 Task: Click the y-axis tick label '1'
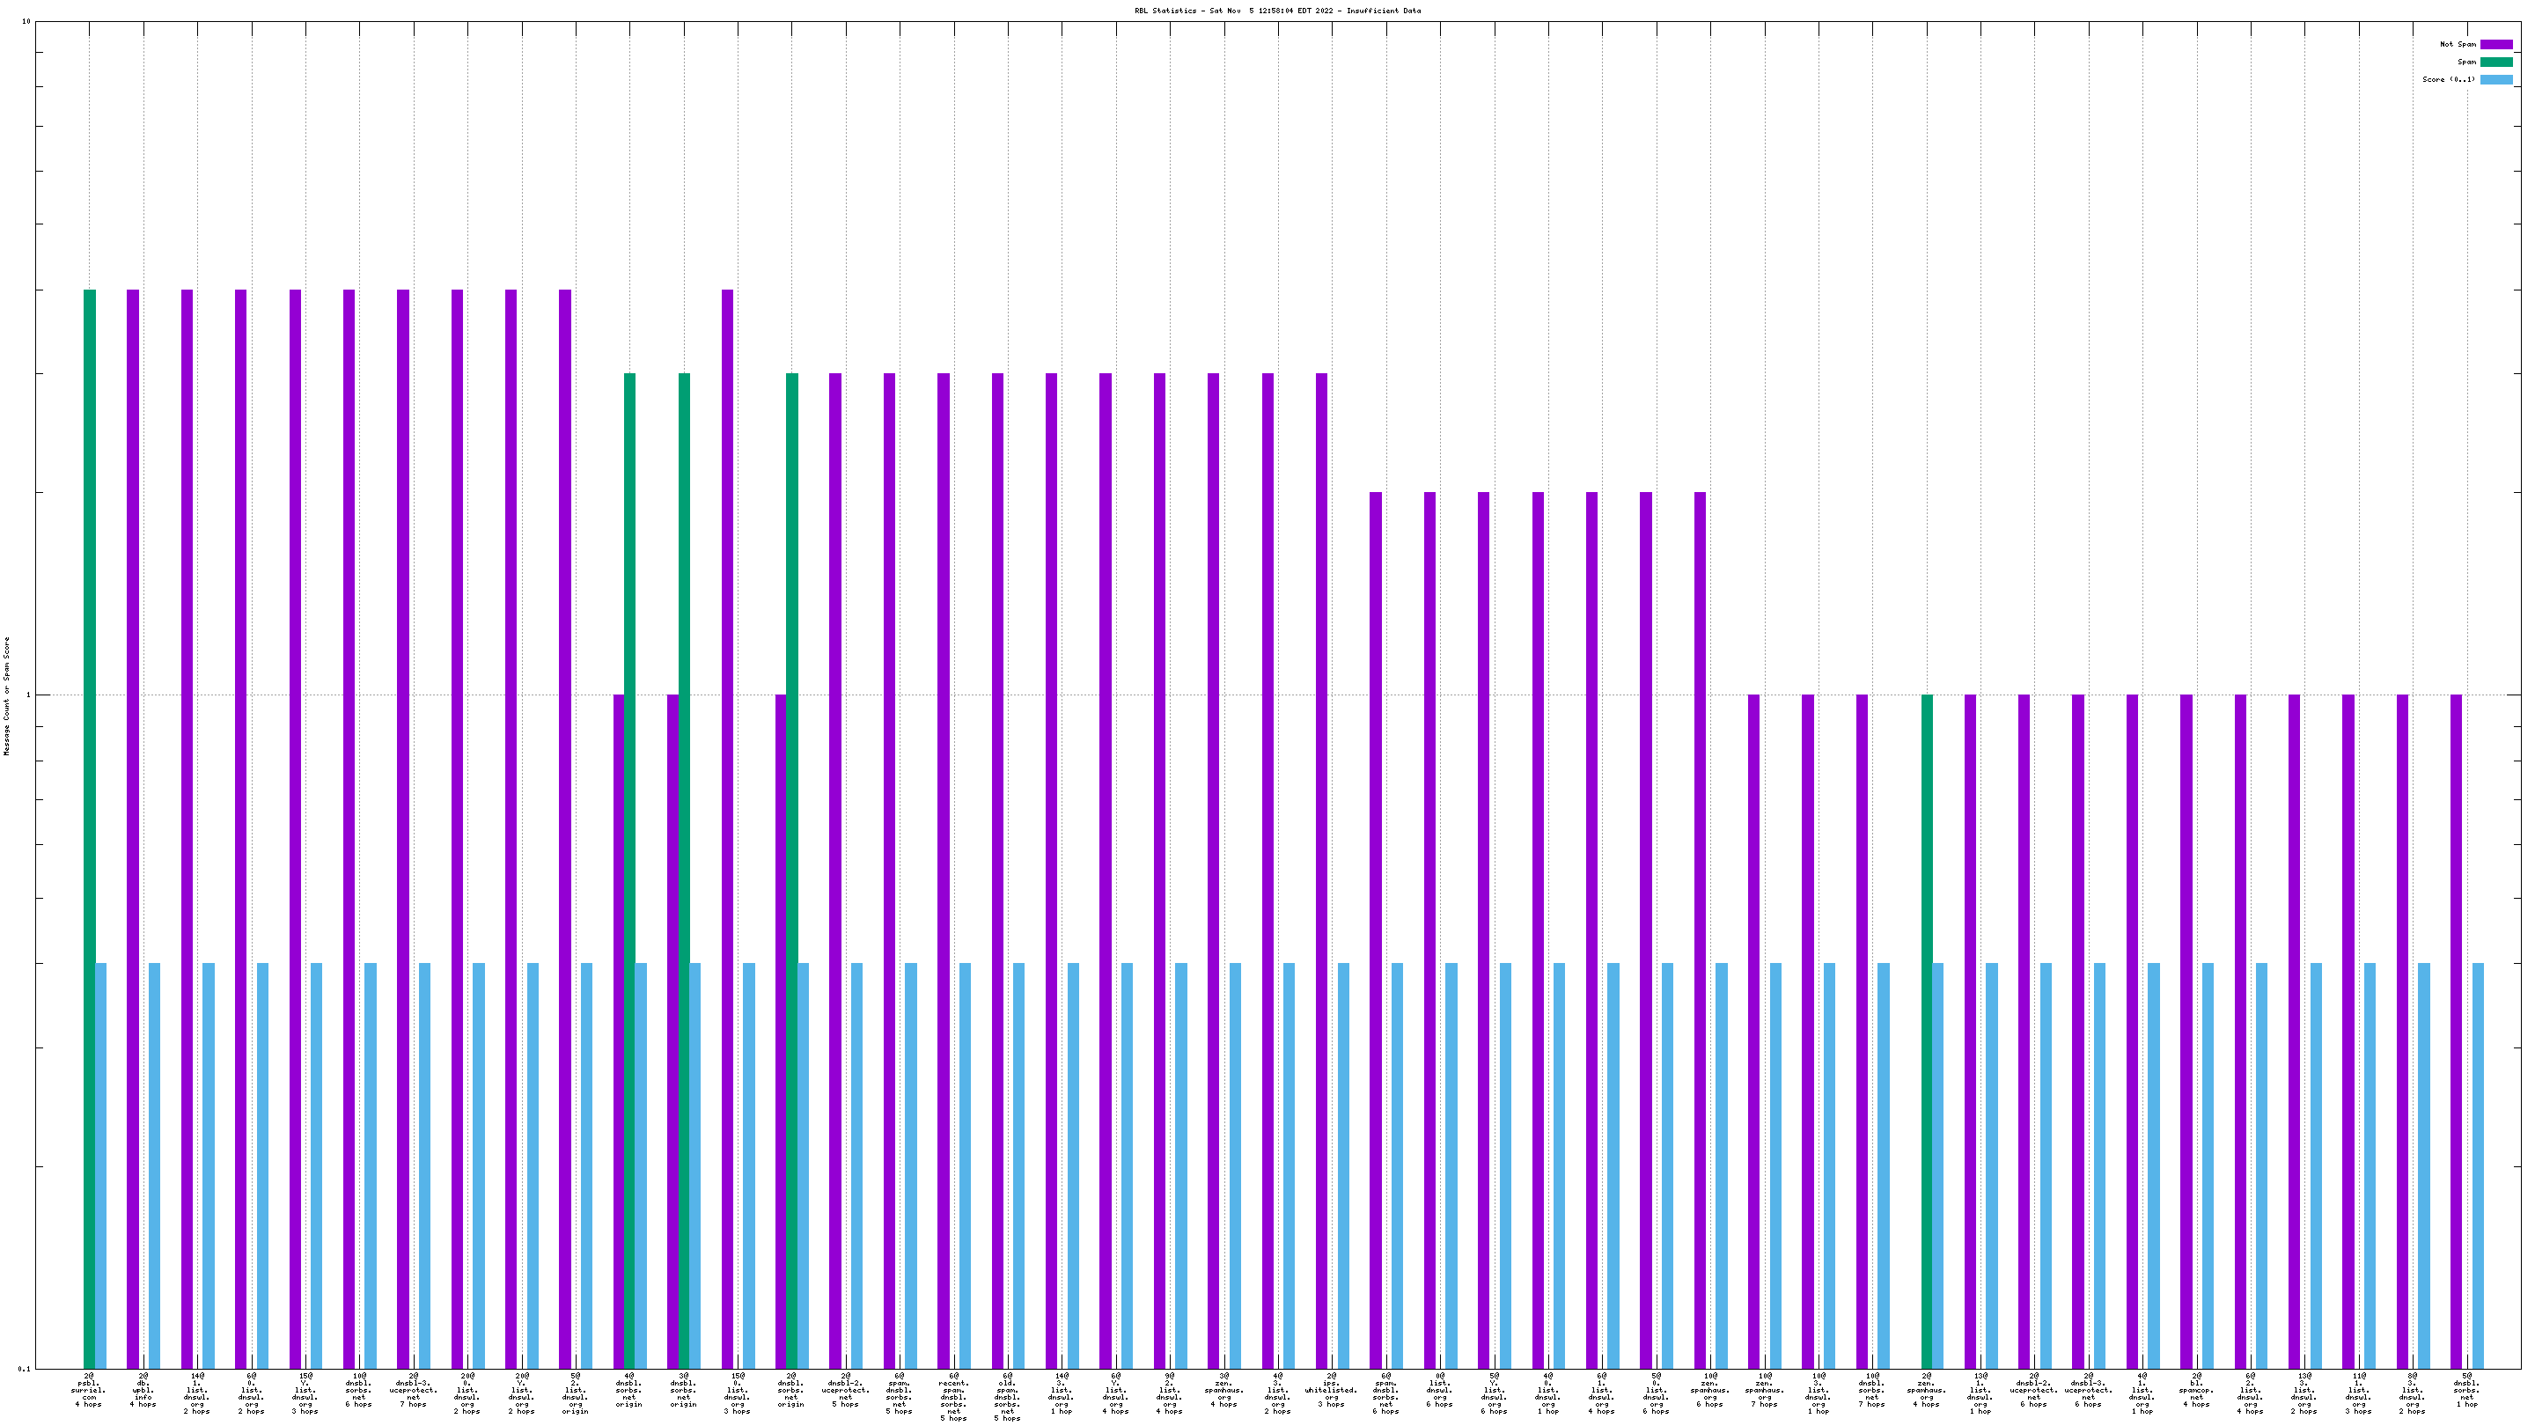point(27,695)
